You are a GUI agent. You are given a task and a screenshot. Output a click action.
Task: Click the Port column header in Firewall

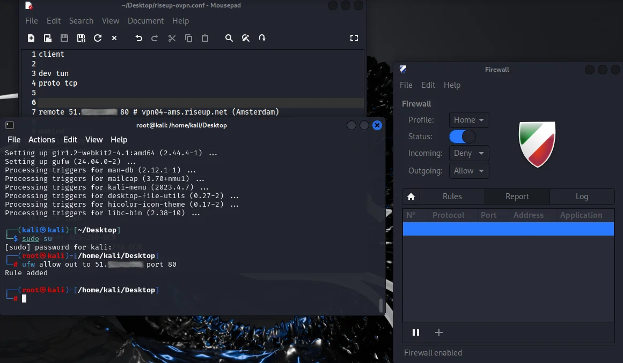coord(489,215)
